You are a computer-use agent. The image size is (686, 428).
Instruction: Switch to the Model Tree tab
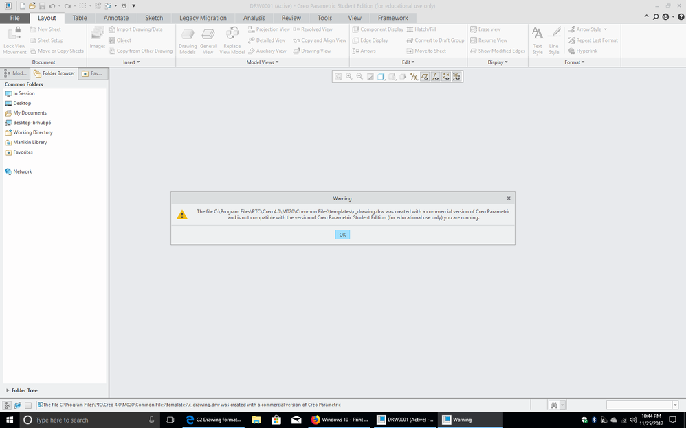[15, 73]
